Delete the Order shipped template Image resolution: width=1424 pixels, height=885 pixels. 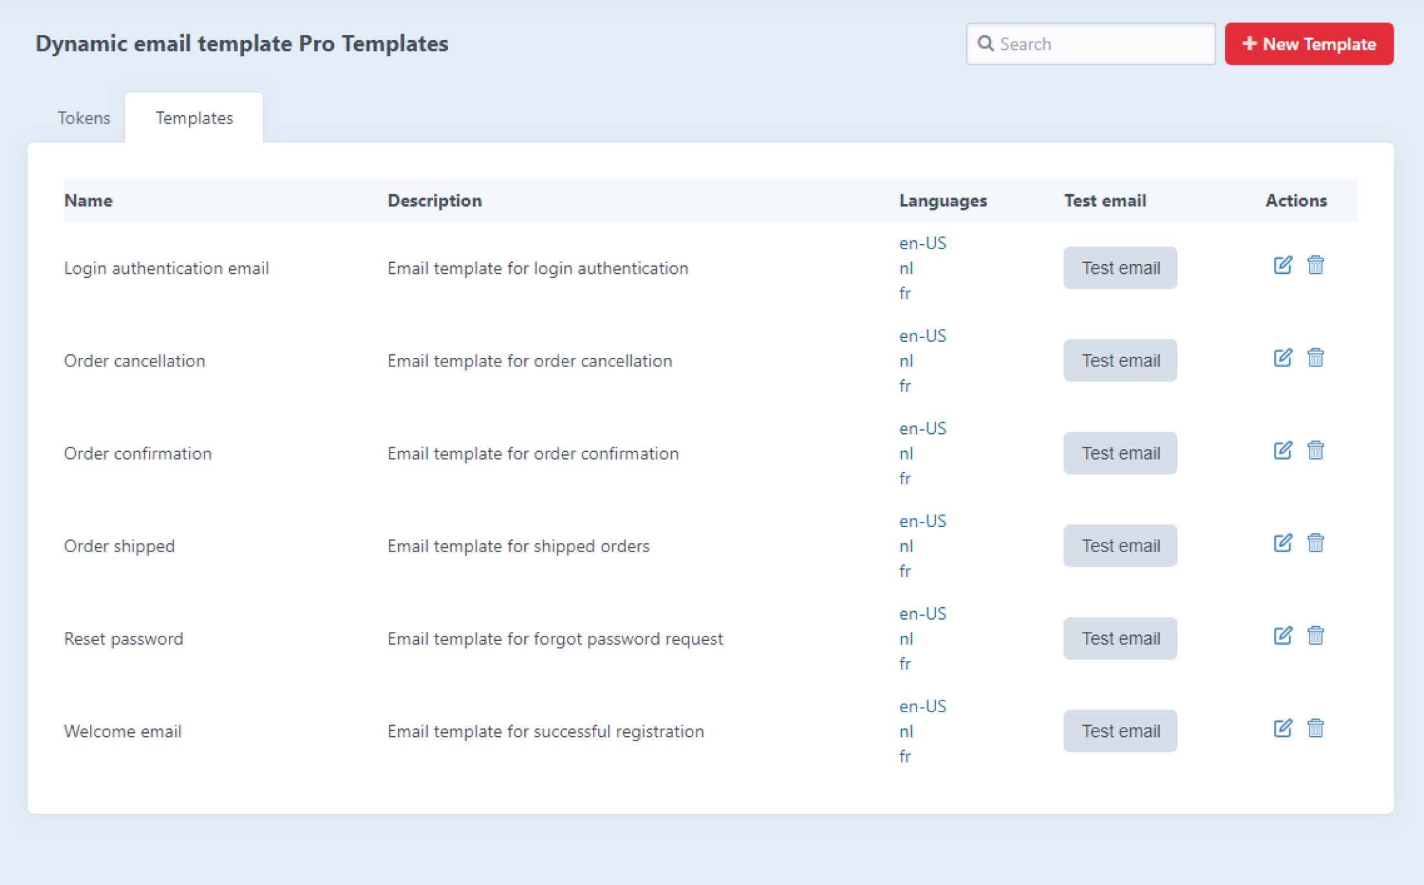[1315, 543]
